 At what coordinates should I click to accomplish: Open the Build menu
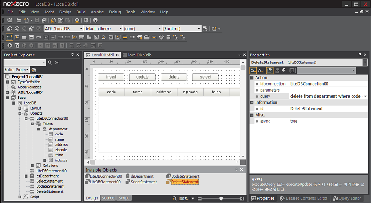[x=81, y=12]
